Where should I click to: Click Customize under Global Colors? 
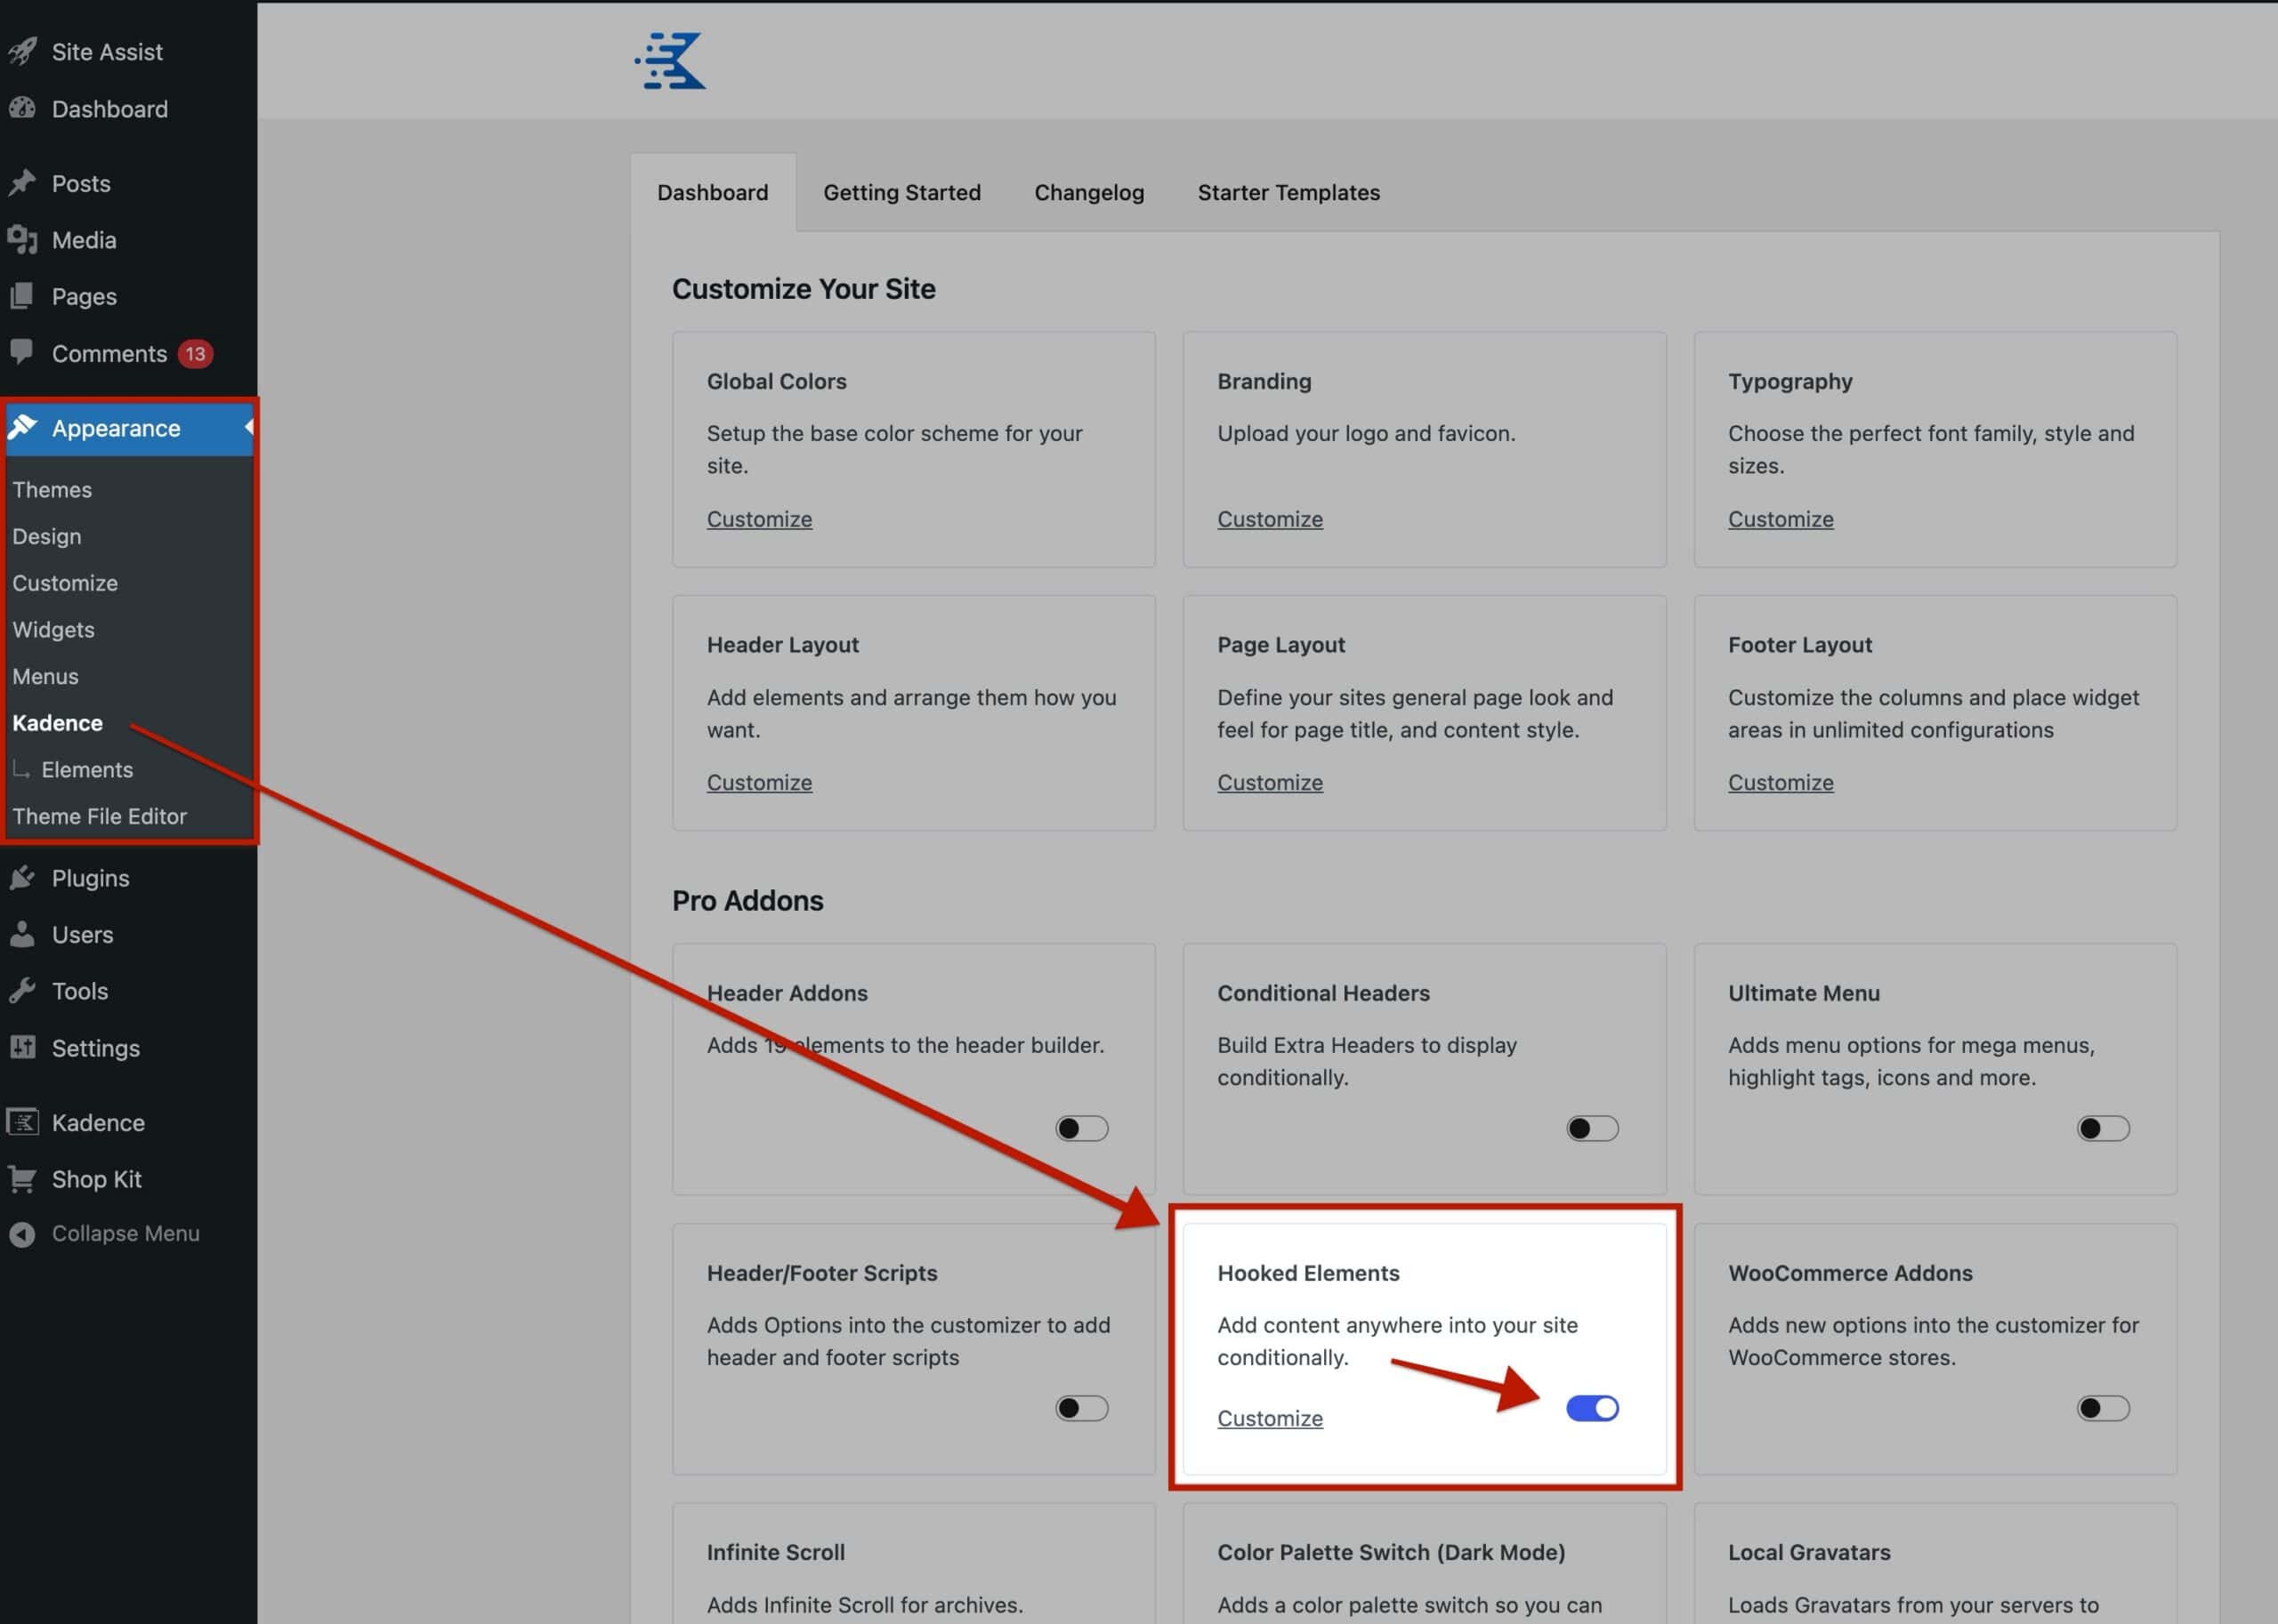pyautogui.click(x=759, y=519)
